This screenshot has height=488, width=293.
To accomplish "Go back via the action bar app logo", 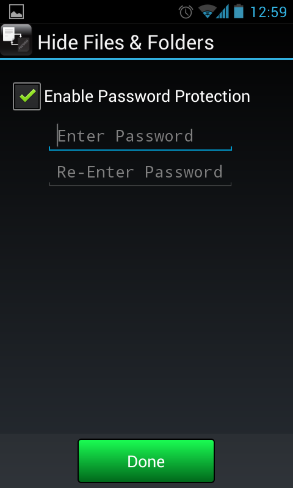I will click(x=16, y=40).
